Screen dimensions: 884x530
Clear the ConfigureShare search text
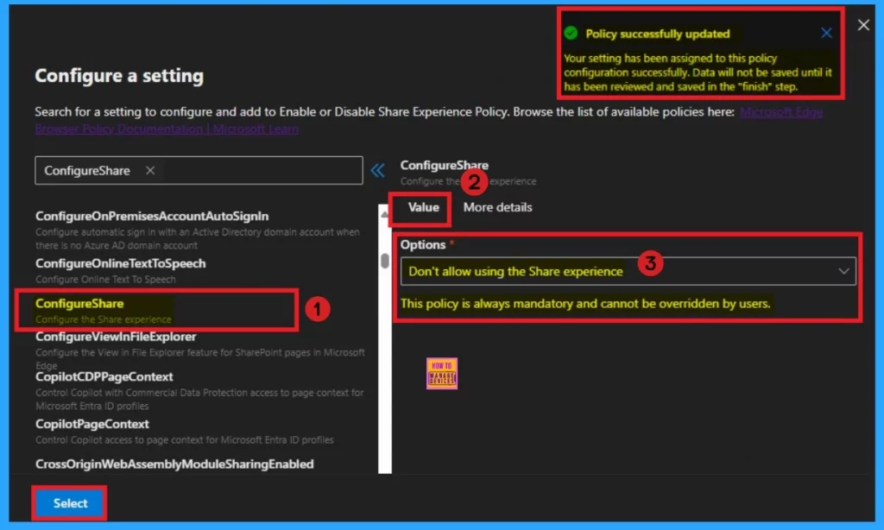coord(150,170)
